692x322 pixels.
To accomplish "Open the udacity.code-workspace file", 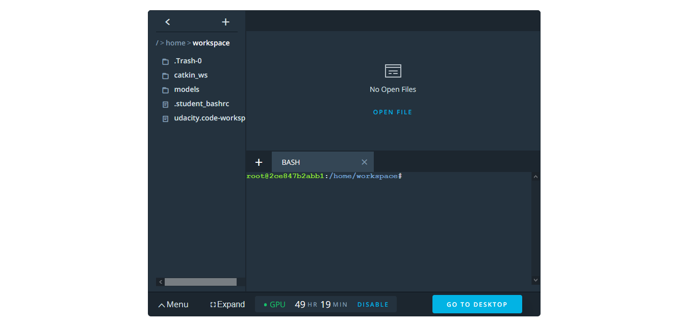I will [210, 118].
